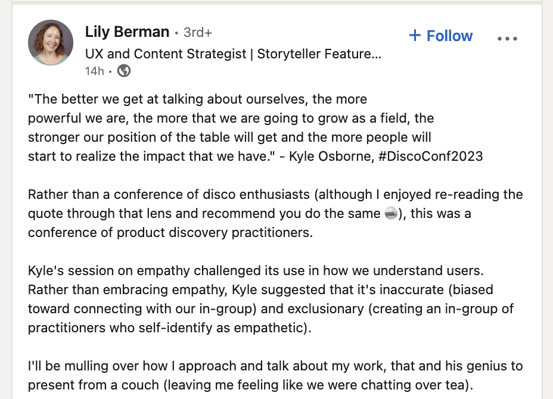
Task: Click the paragraph starting I'll be mulling
Action: (275, 375)
